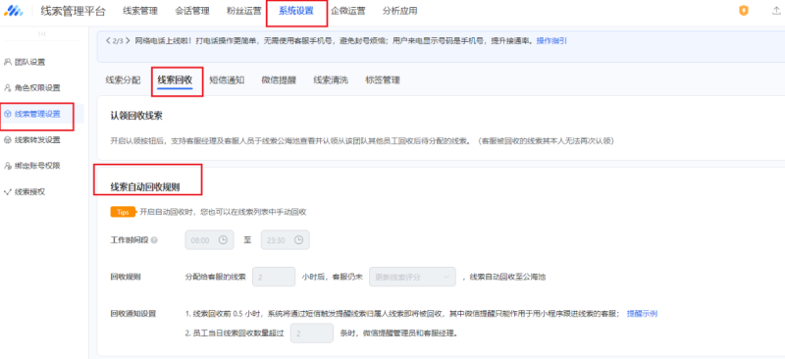Click the 角色权限设置 user icon
Viewport: 785px width, 359px height.
click(8, 88)
